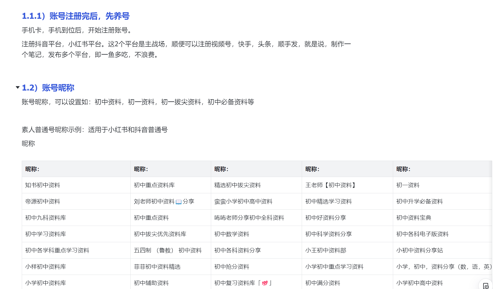The height and width of the screenshot is (289, 493).
Task: Select cell 小学初中高中资料
Action: (x=443, y=282)
